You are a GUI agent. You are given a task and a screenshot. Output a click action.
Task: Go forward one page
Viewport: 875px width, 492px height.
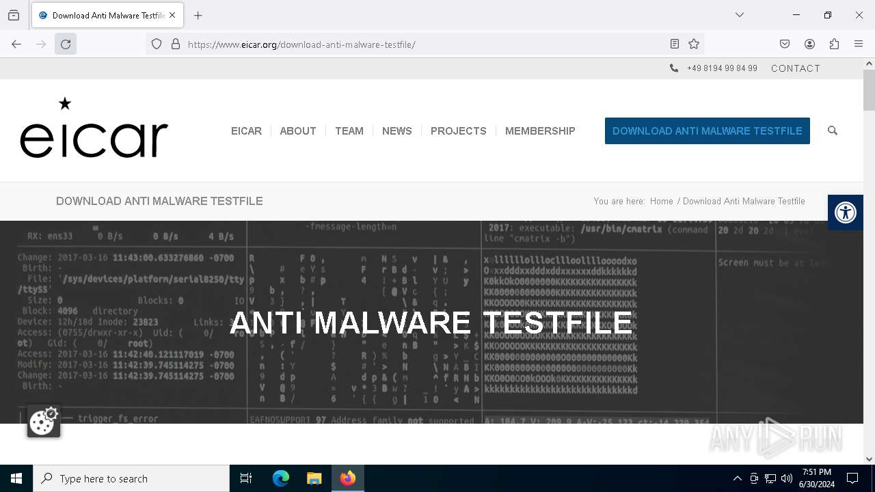(x=41, y=44)
